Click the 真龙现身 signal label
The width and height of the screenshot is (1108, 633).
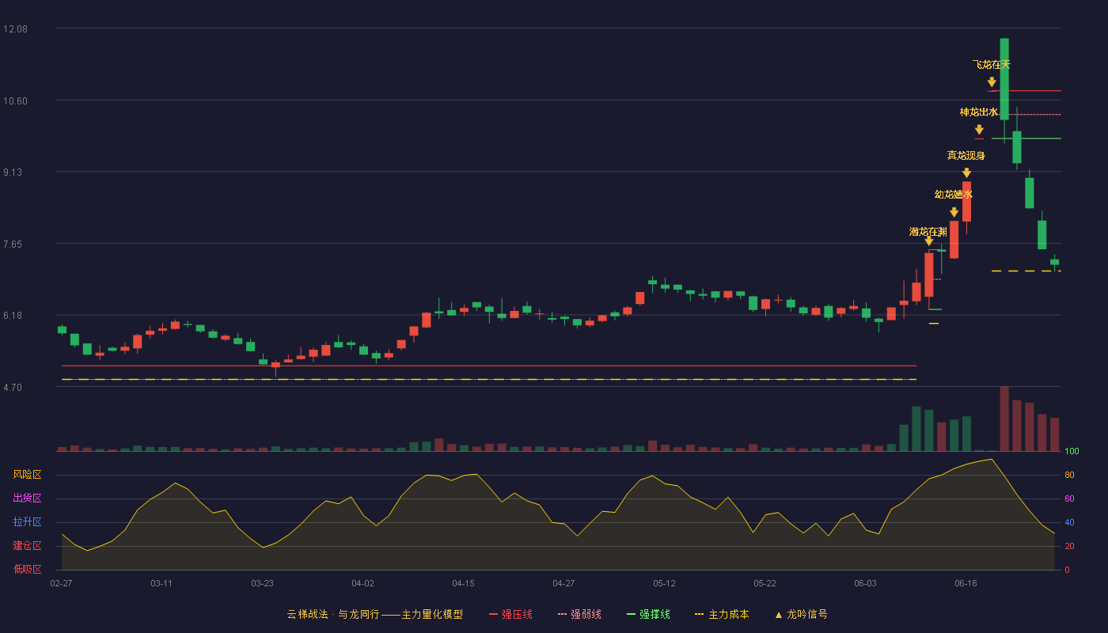point(966,155)
